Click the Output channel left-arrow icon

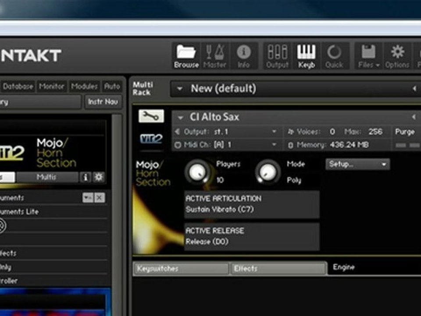click(x=177, y=132)
